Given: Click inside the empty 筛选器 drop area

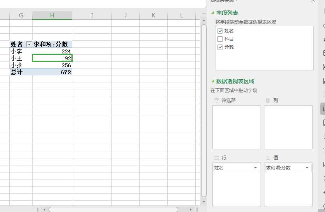Looking at the screenshot, I should 236,127.
